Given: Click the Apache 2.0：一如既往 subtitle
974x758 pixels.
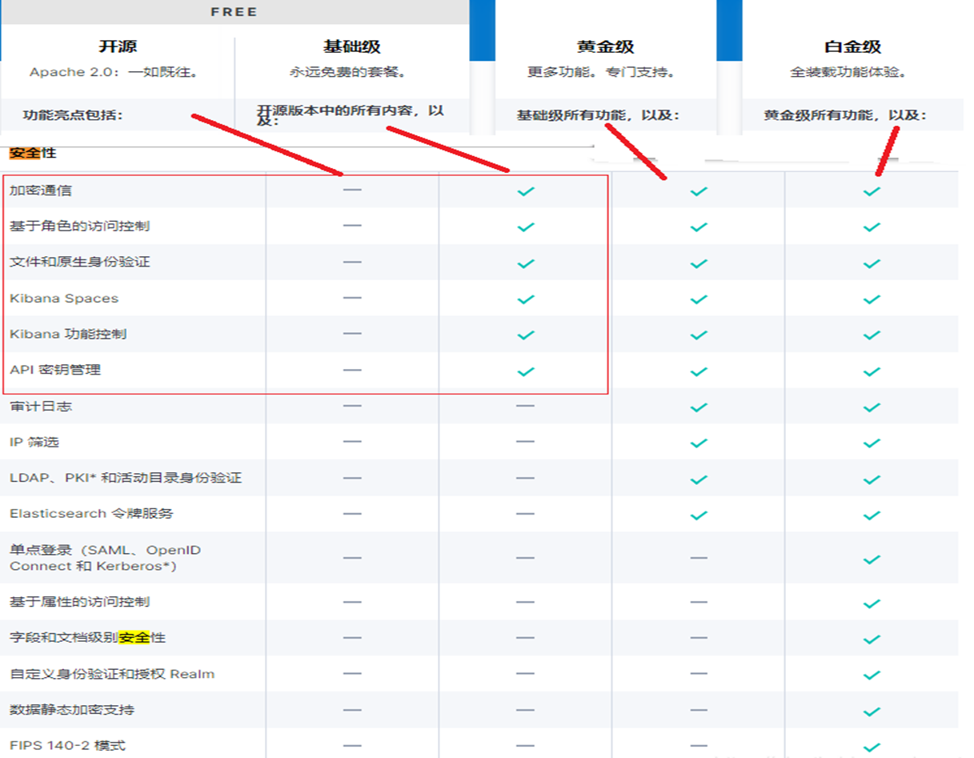Looking at the screenshot, I should click(114, 72).
